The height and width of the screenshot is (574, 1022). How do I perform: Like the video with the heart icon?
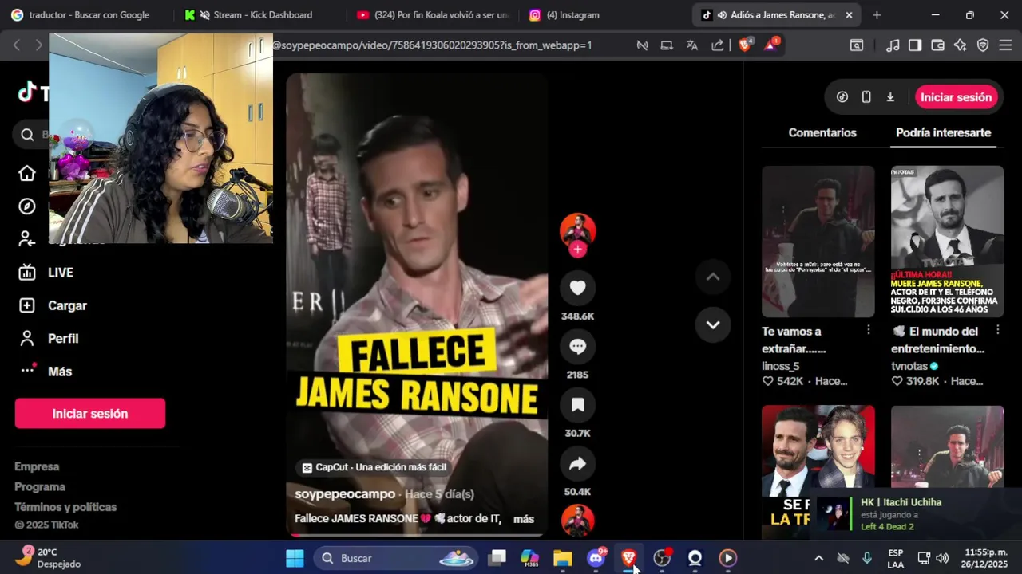(577, 288)
